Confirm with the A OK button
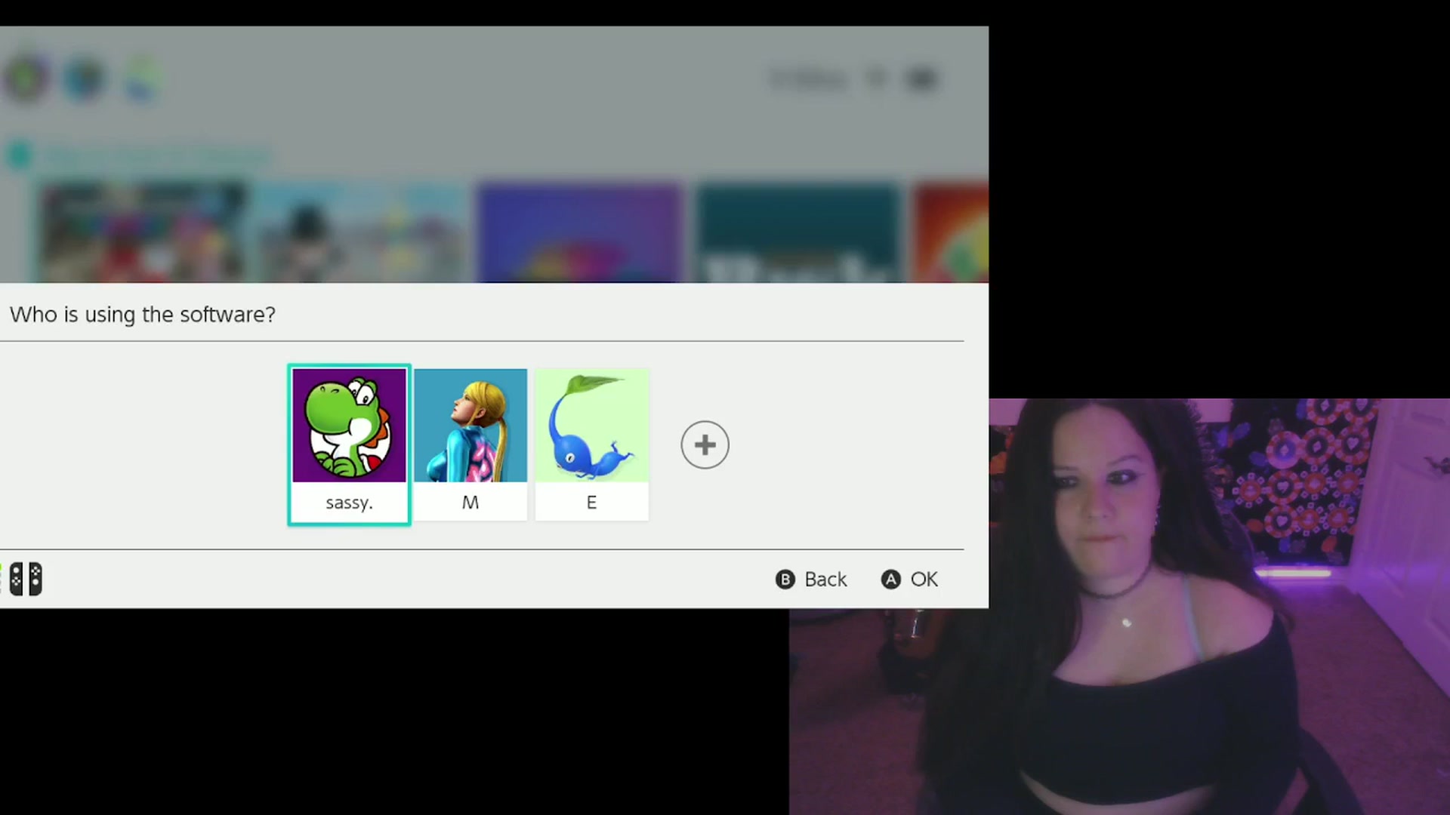This screenshot has width=1450, height=815. pos(909,579)
